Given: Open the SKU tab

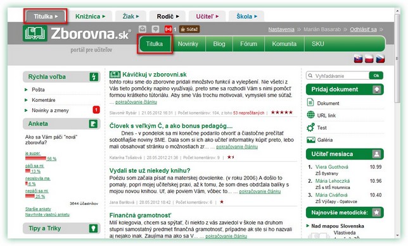Looking at the screenshot, I should (317, 44).
